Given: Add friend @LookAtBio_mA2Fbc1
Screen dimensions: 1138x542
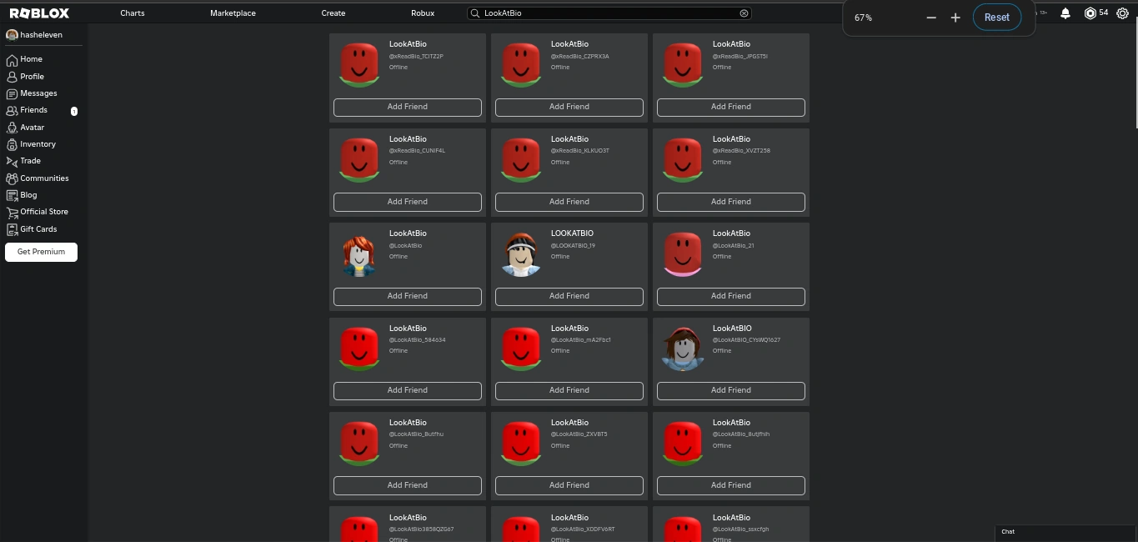Looking at the screenshot, I should [569, 390].
